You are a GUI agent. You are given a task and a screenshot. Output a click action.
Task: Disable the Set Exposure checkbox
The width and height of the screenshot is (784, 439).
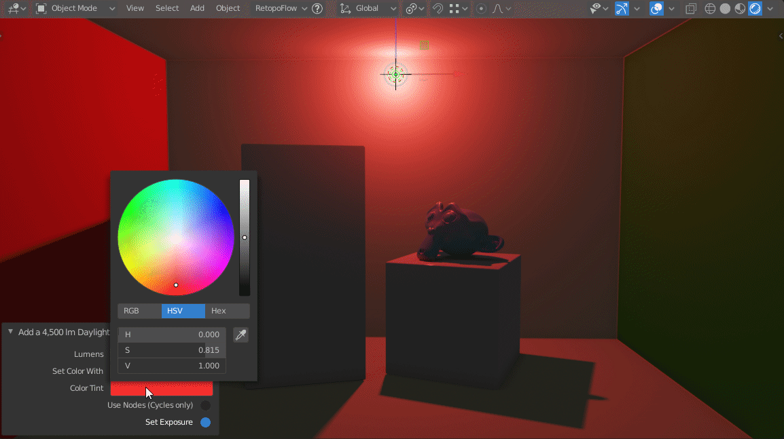(x=205, y=422)
